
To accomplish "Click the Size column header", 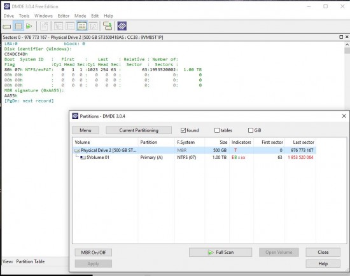I will click(217, 142).
